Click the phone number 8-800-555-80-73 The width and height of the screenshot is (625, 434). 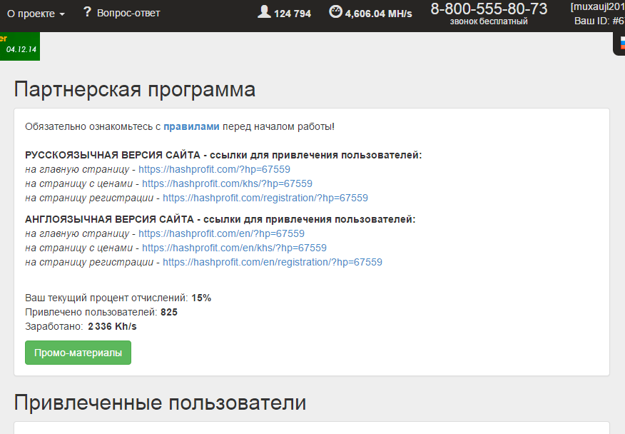pos(489,9)
